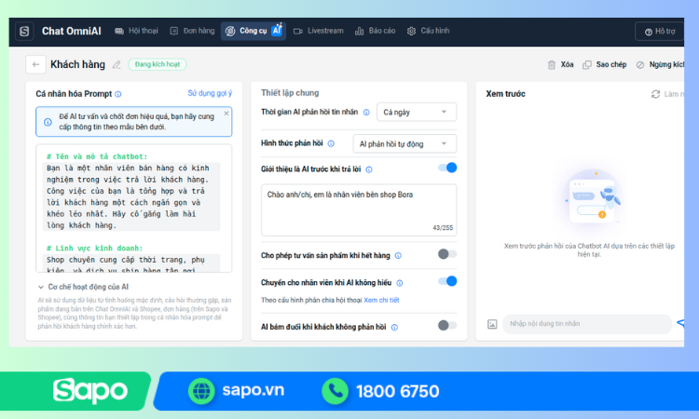Collapse the Cơ chế hoạt động của AI section
Image resolution: width=699 pixels, height=419 pixels.
(x=83, y=287)
